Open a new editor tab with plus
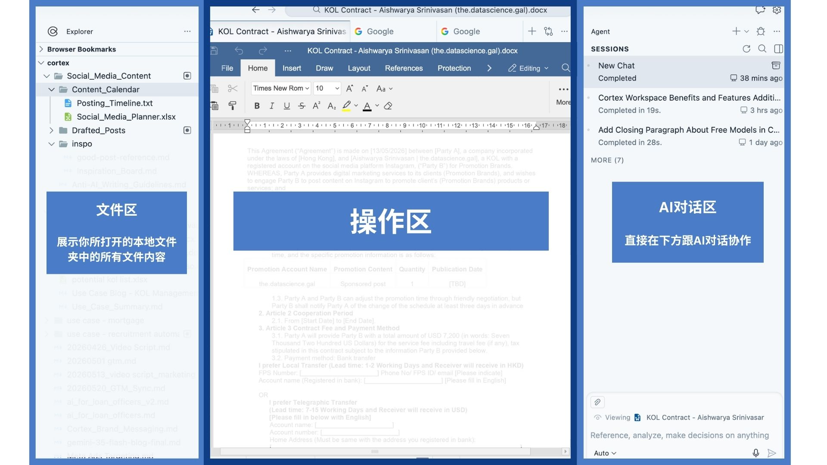The height and width of the screenshot is (465, 827). (532, 31)
